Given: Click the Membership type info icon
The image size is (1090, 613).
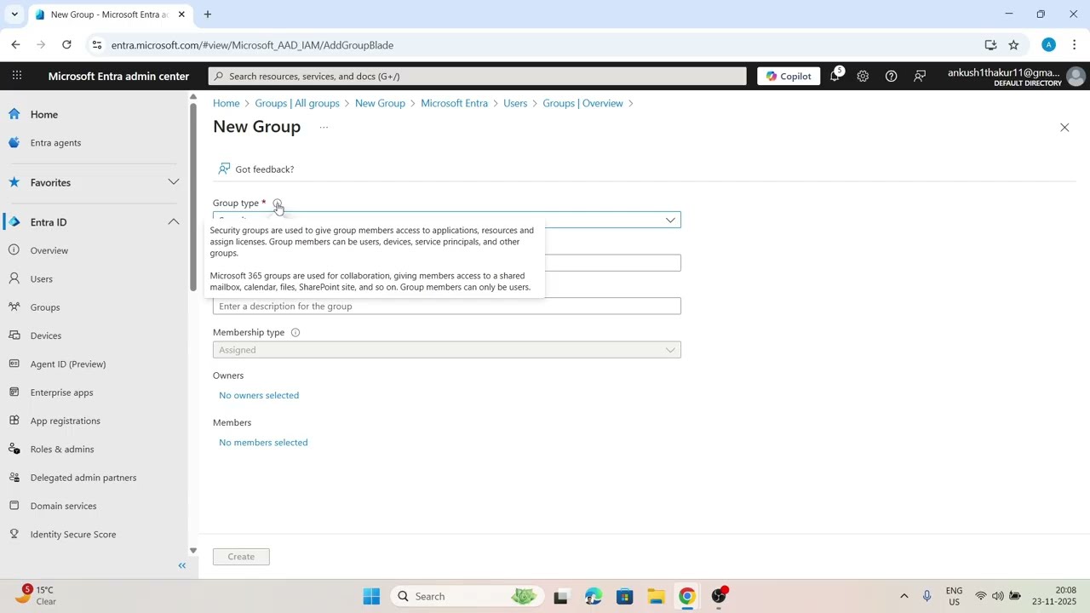Looking at the screenshot, I should (x=295, y=333).
